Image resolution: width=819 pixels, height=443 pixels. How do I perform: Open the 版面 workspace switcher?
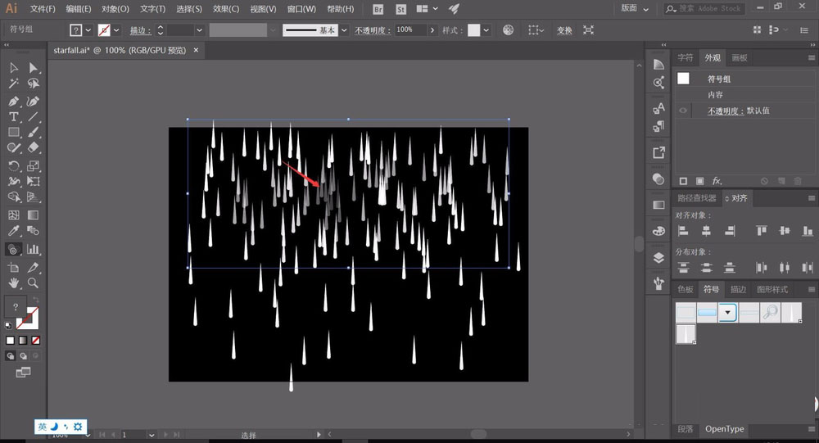point(634,9)
